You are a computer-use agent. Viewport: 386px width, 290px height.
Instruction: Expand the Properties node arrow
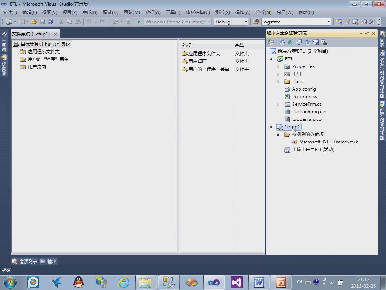tap(278, 66)
